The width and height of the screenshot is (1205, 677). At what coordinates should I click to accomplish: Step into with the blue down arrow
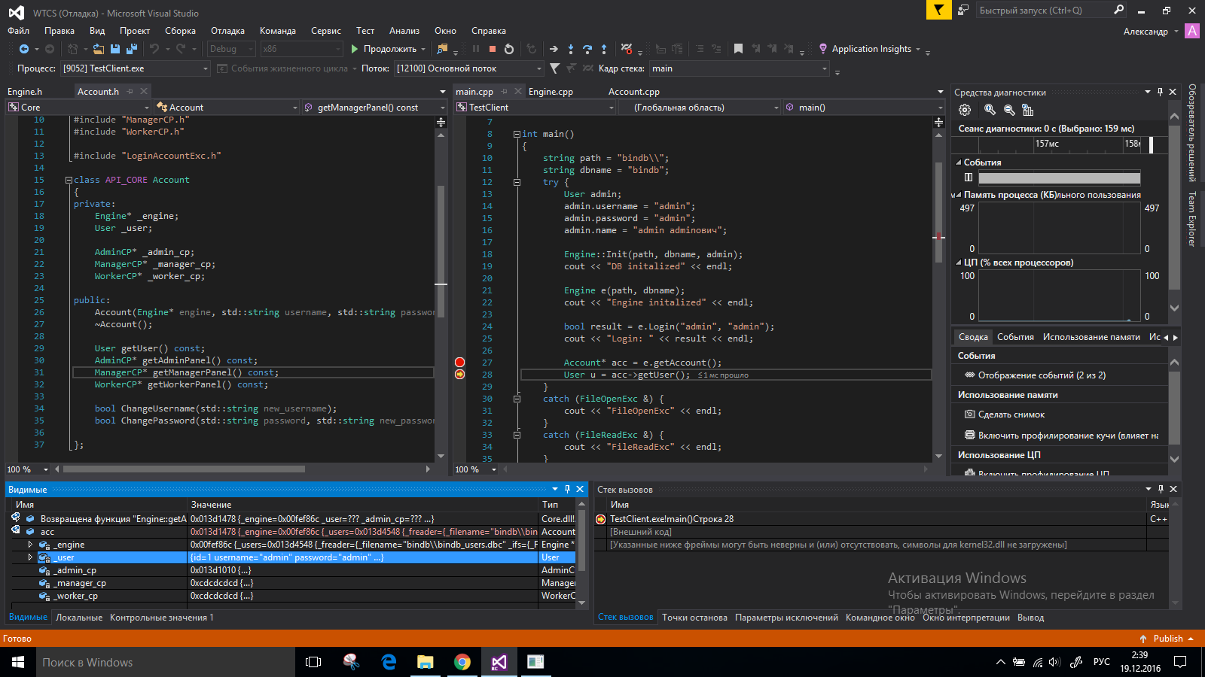570,49
